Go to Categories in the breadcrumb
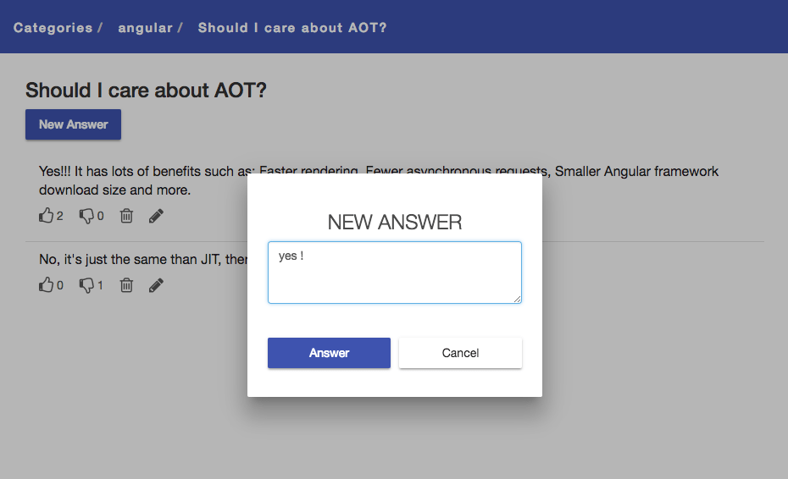Image resolution: width=788 pixels, height=479 pixels. pos(53,28)
